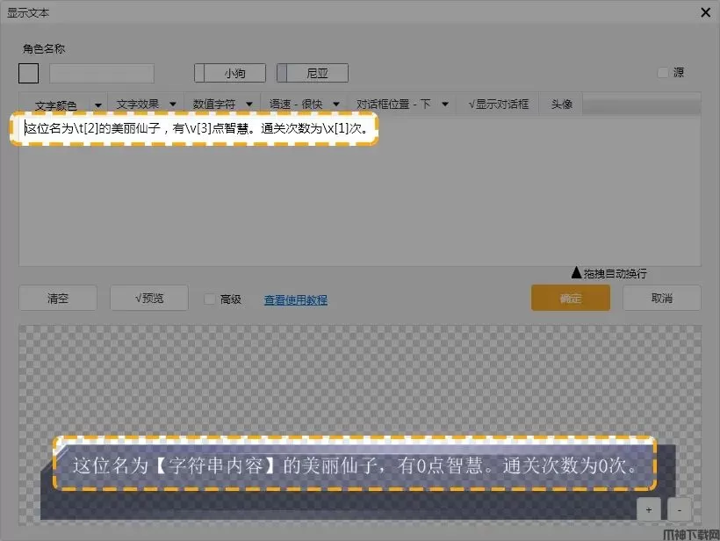
Task: Open the 查看使用教程 link
Action: pos(296,299)
